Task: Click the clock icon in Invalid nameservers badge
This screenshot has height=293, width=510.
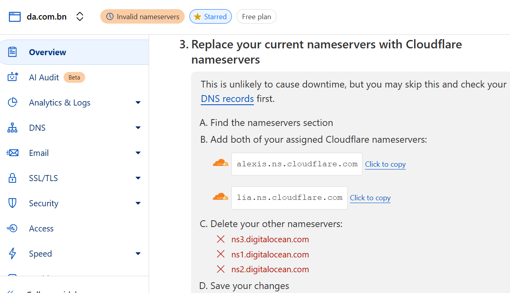Action: [110, 16]
